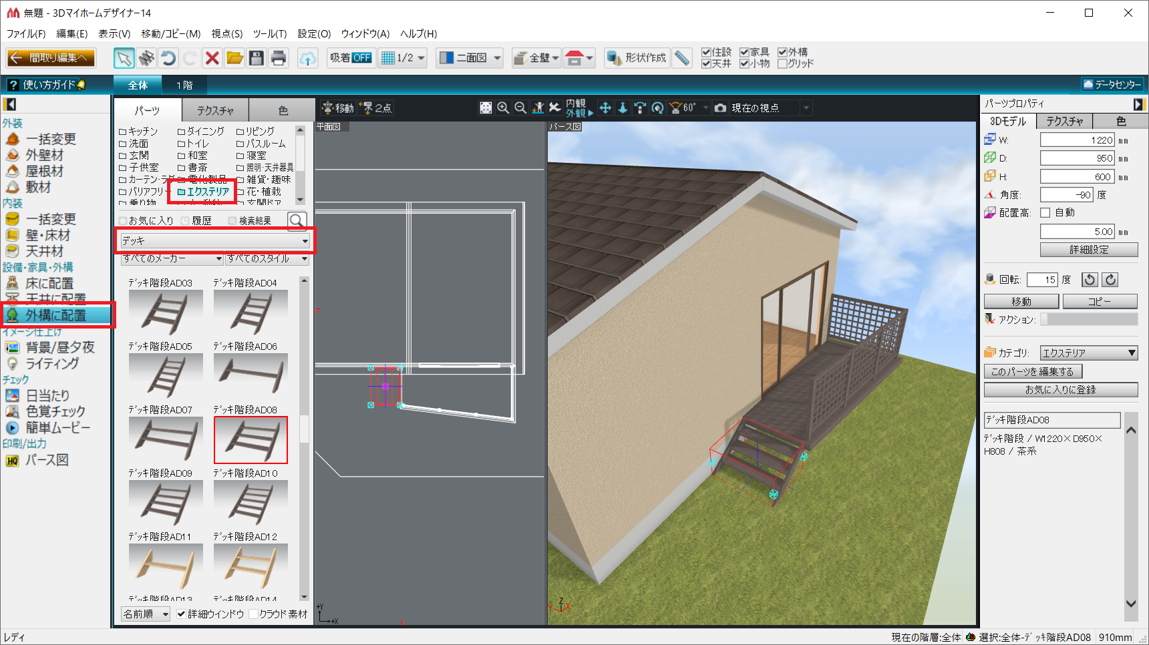The width and height of the screenshot is (1149, 645).
Task: Click the 詳細設定 button
Action: (x=1089, y=250)
